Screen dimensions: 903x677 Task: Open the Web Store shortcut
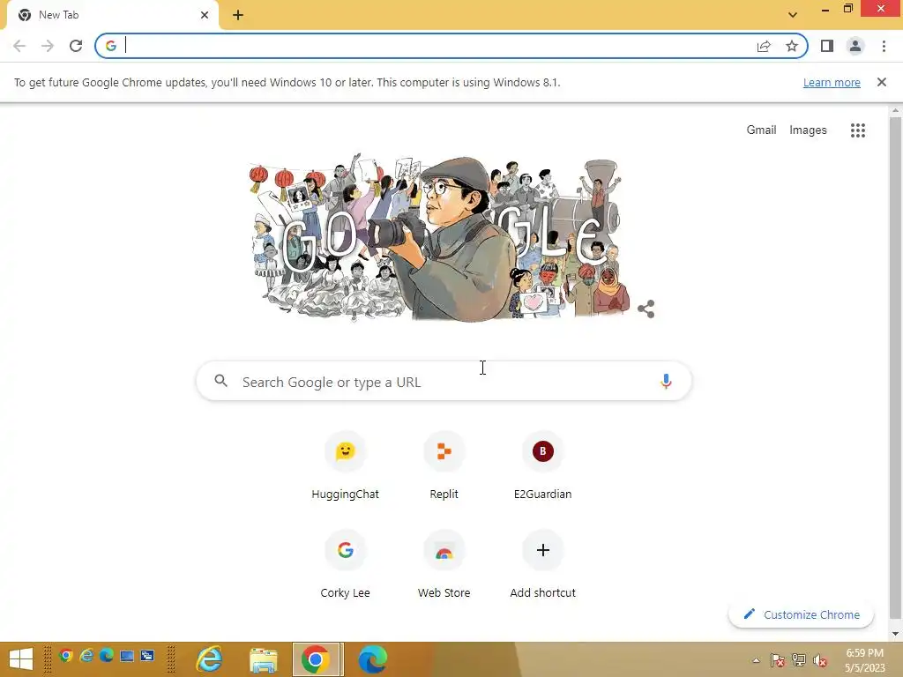(444, 565)
